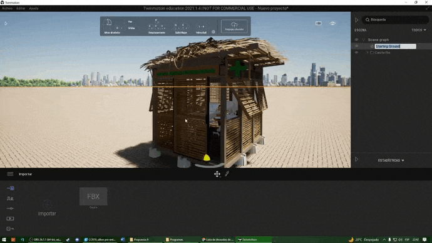Open the Settings sliders section icon
Screen dimensions: 432x243
(10, 209)
